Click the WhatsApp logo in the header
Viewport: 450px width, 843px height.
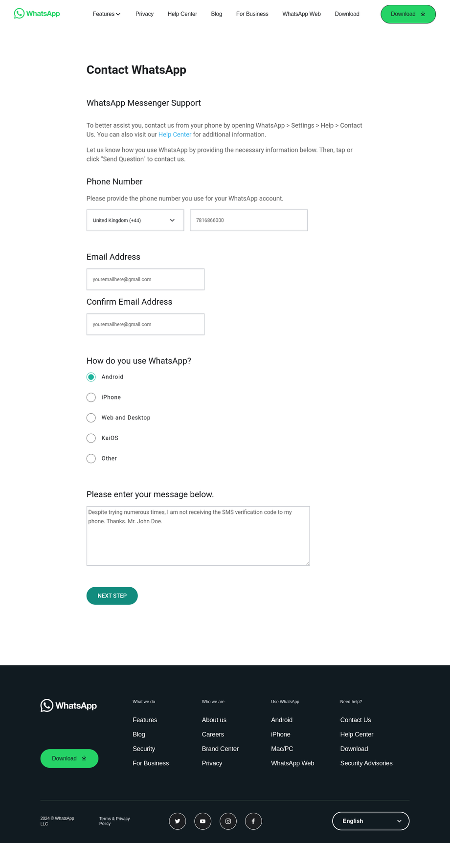click(x=37, y=14)
